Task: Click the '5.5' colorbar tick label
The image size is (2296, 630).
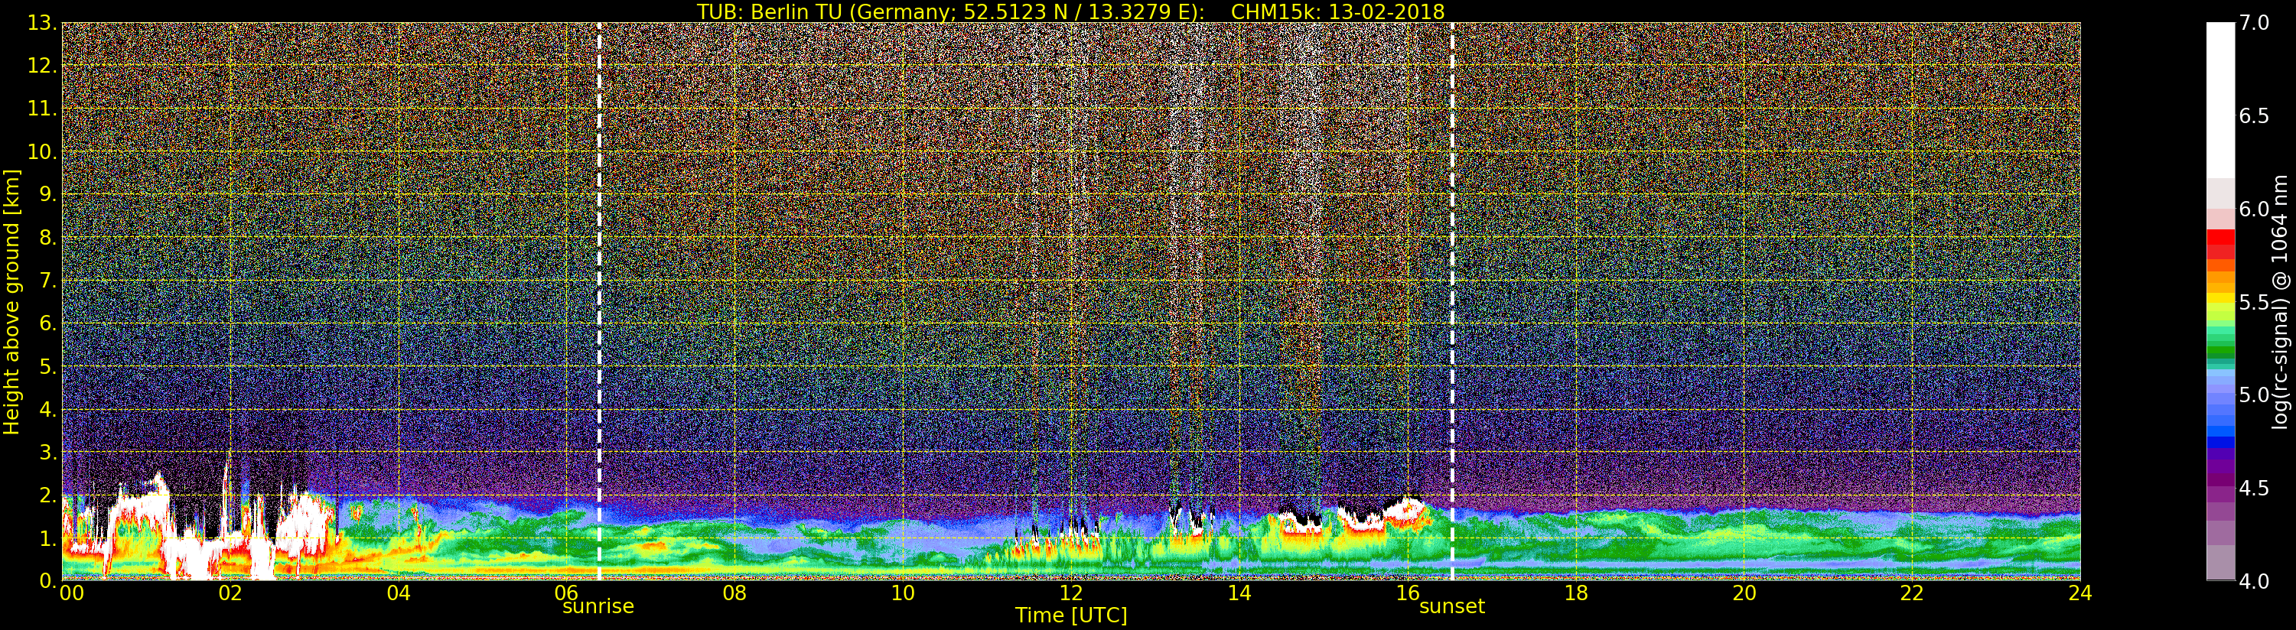Action: pos(2254,302)
